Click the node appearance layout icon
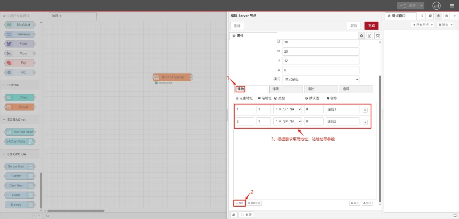Viewport: 459px width, 219px height. coord(378,36)
